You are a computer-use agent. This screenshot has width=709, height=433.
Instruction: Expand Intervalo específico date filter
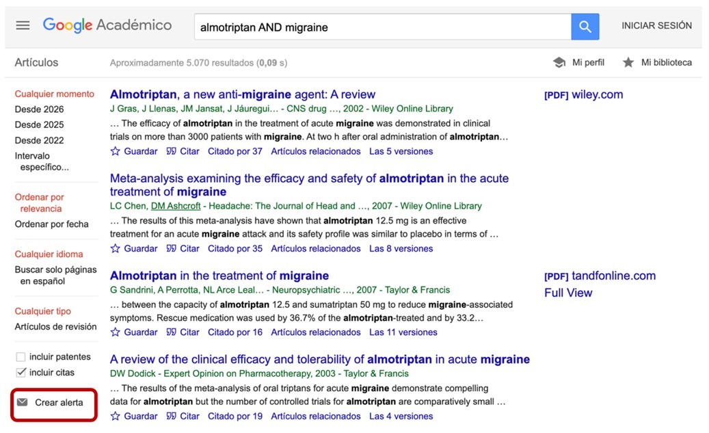36,161
